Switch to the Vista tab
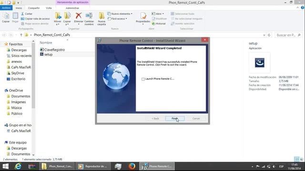The width and height of the screenshot is (305, 171). tap(49, 8)
